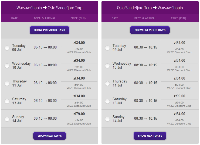The width and height of the screenshot is (200, 145).
Task: Click outbound Tuesday zł34.00 regular price
Action: (x=79, y=43)
